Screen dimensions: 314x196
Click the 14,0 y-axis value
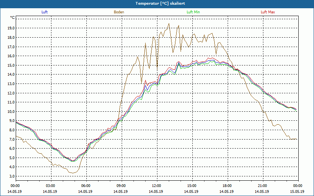point(11,74)
